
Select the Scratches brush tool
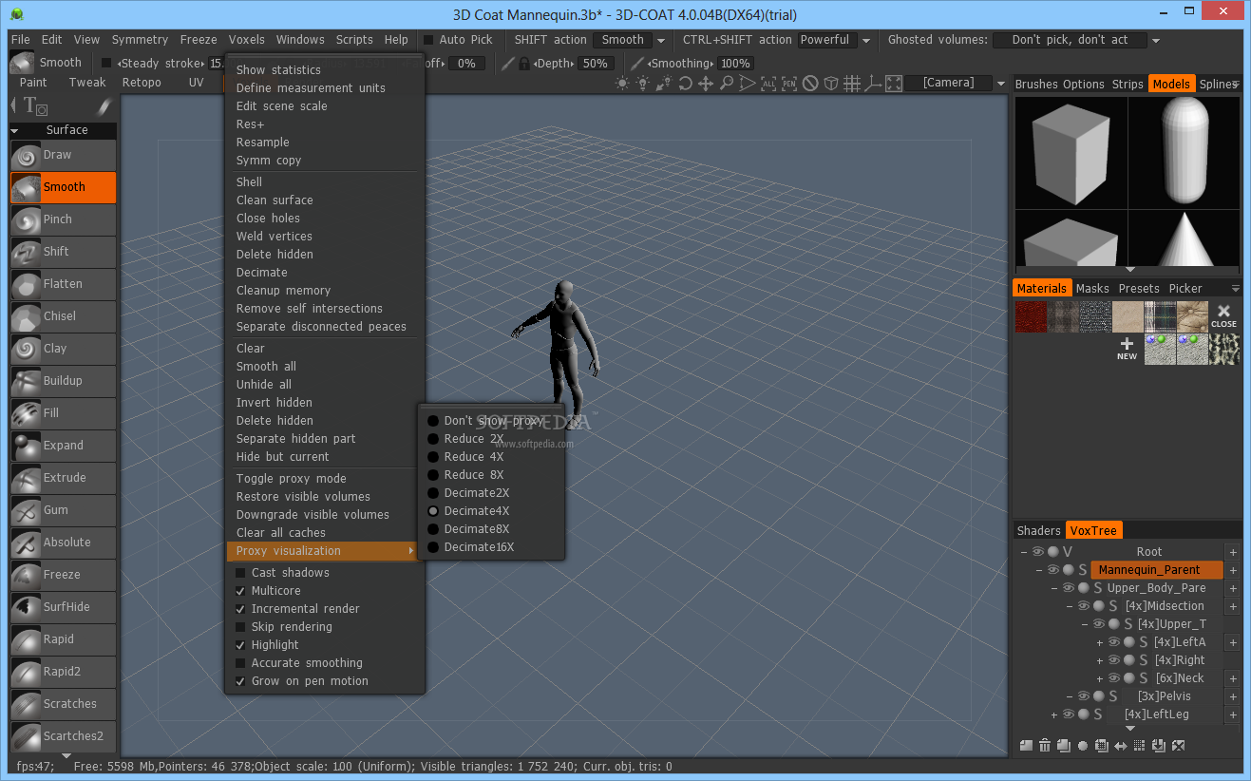point(63,704)
